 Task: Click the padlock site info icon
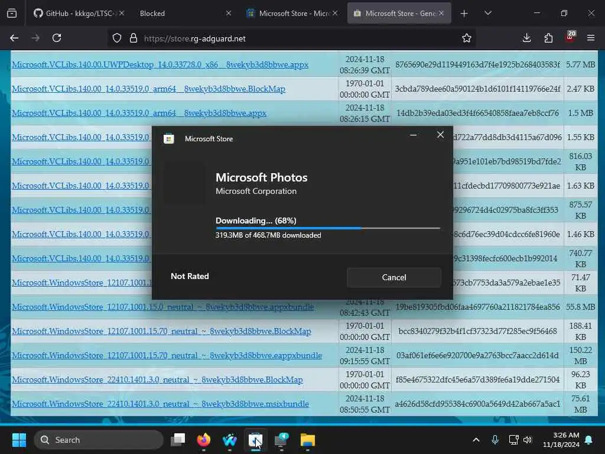[x=134, y=38]
